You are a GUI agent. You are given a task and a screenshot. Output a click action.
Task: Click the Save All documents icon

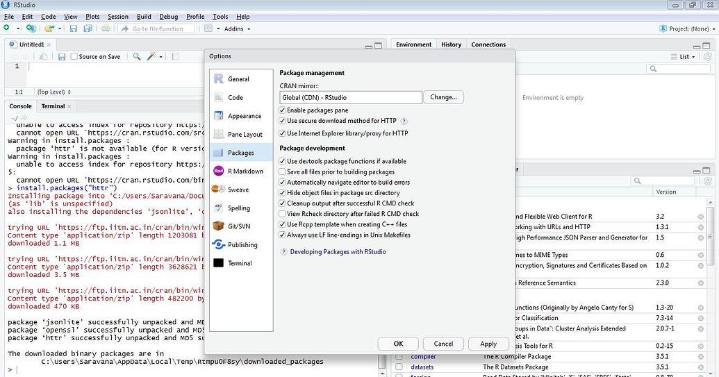coord(88,28)
